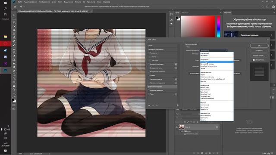Select the Rectangular Marquee tool
The width and height of the screenshot is (276, 155).
14,19
